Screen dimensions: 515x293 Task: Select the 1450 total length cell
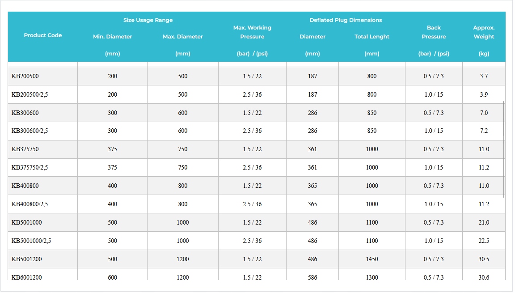[372, 259]
